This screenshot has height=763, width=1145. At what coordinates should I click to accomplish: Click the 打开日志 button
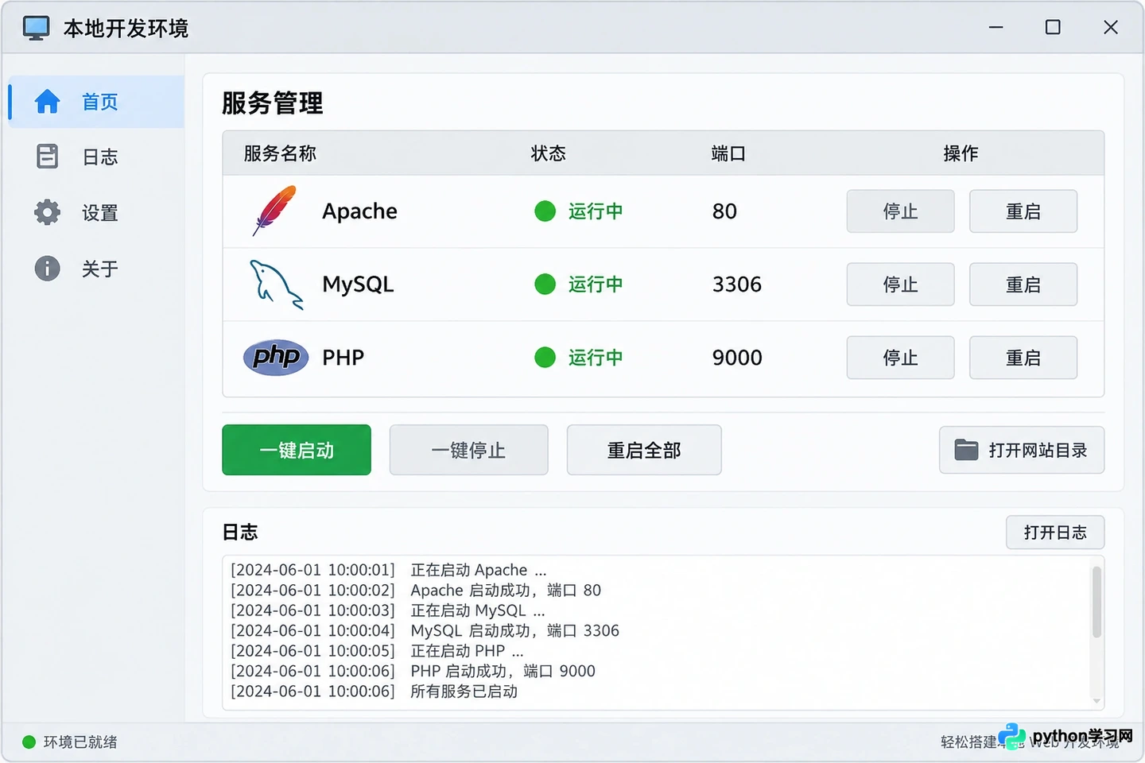[1055, 533]
